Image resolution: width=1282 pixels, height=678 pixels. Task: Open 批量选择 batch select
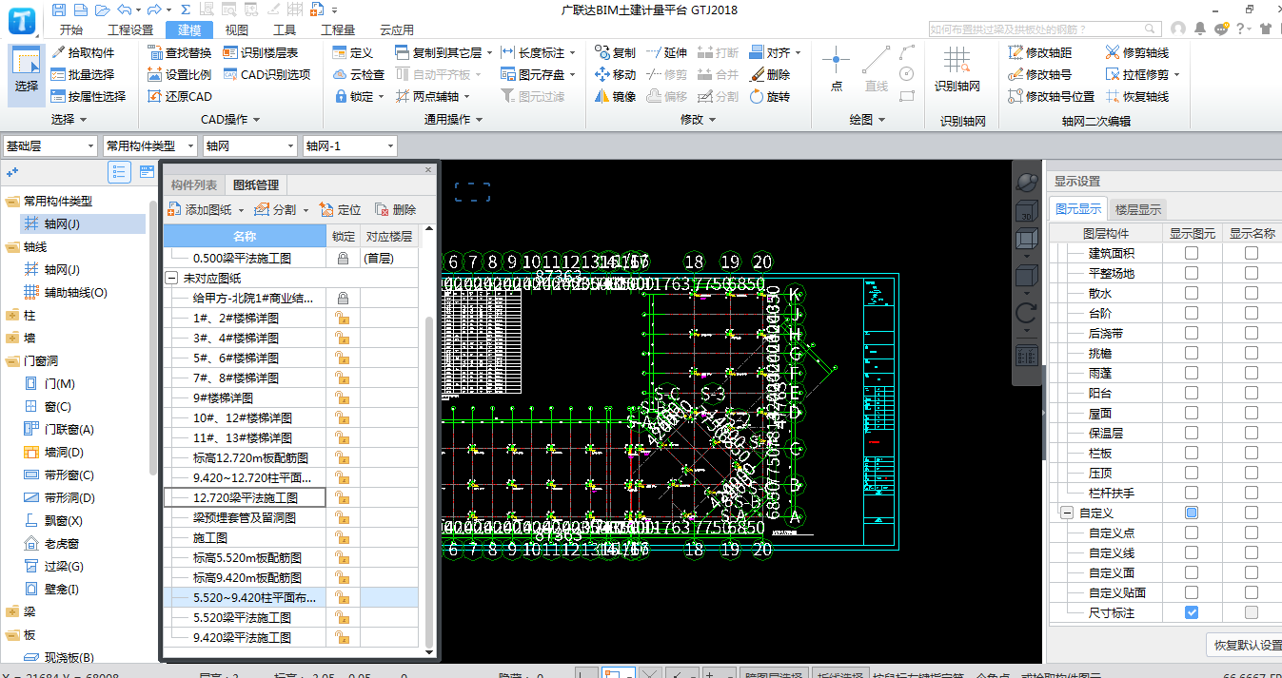click(83, 74)
